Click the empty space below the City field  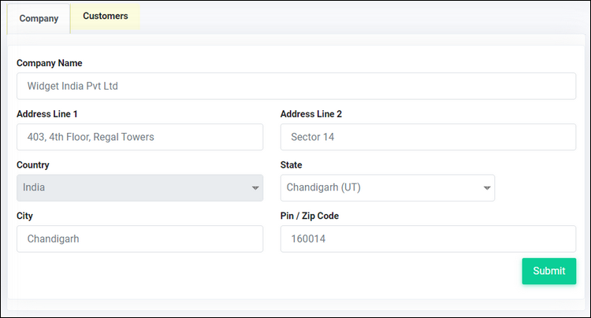pos(139,275)
